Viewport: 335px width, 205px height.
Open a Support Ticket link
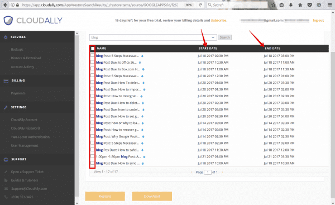coord(27,172)
